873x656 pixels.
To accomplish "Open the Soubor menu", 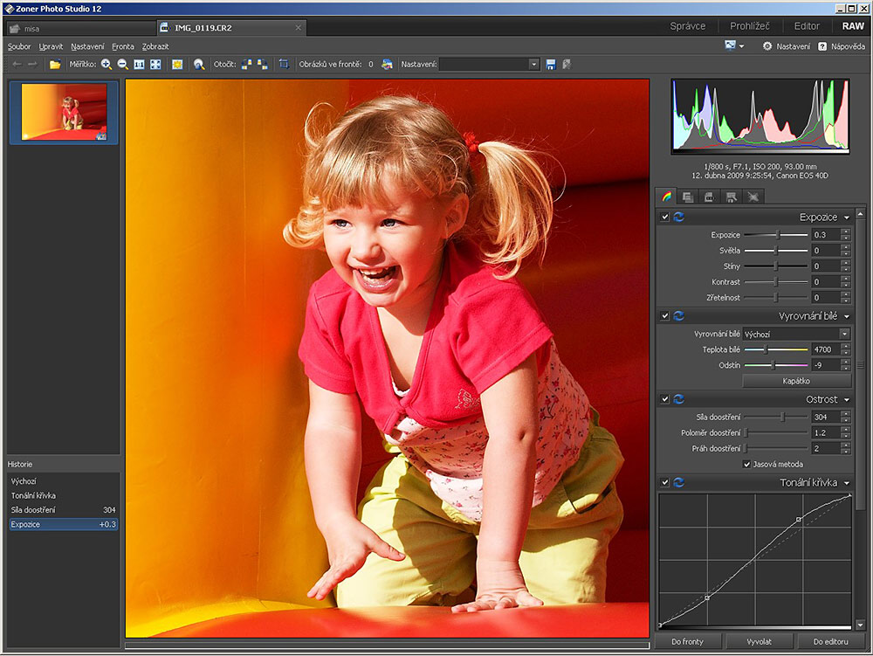I will tap(19, 47).
